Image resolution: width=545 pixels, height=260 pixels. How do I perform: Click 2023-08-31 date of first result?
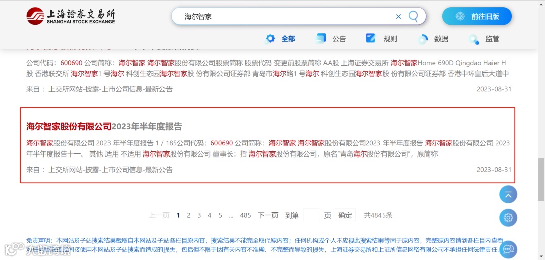[x=494, y=89]
